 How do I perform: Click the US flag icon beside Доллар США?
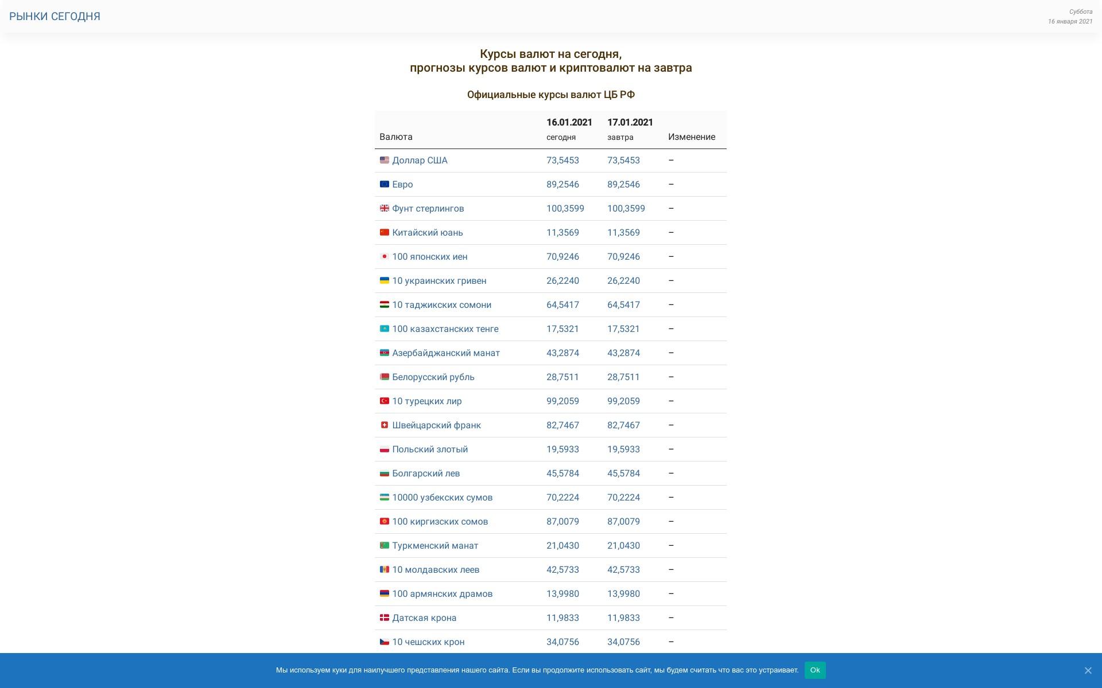tap(385, 160)
